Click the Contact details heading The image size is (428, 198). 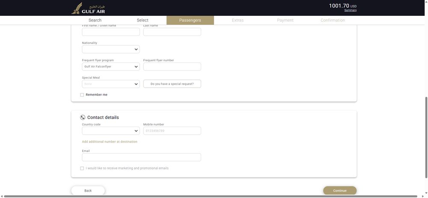coord(103,118)
